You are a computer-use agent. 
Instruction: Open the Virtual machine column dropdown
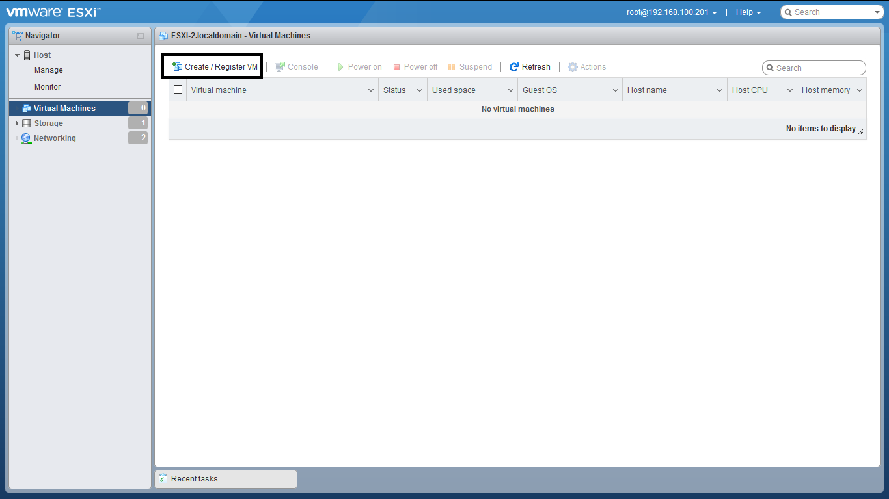371,90
